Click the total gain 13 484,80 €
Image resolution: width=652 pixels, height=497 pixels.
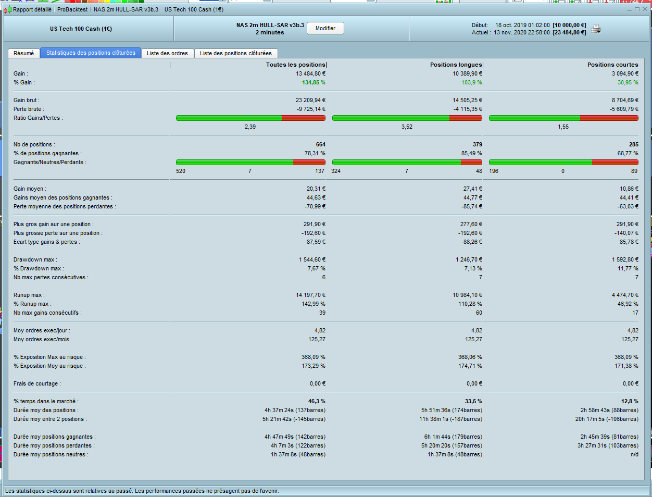[311, 73]
